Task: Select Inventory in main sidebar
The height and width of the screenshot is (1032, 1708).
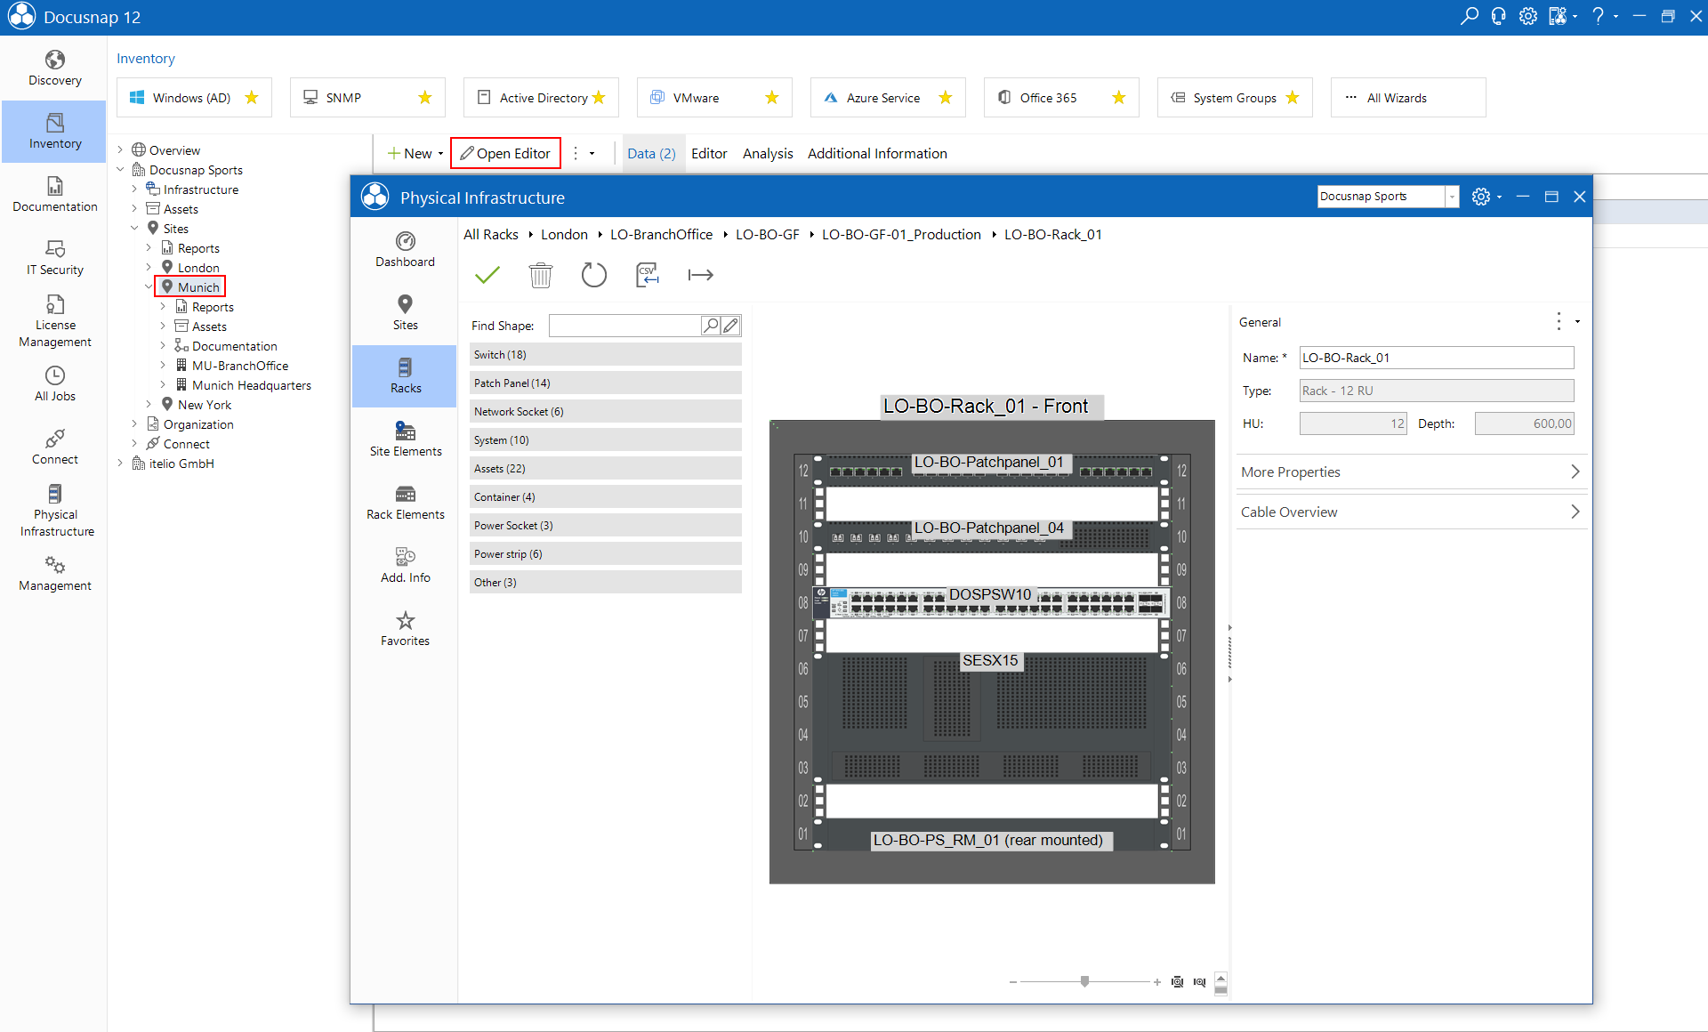Action: coord(54,132)
